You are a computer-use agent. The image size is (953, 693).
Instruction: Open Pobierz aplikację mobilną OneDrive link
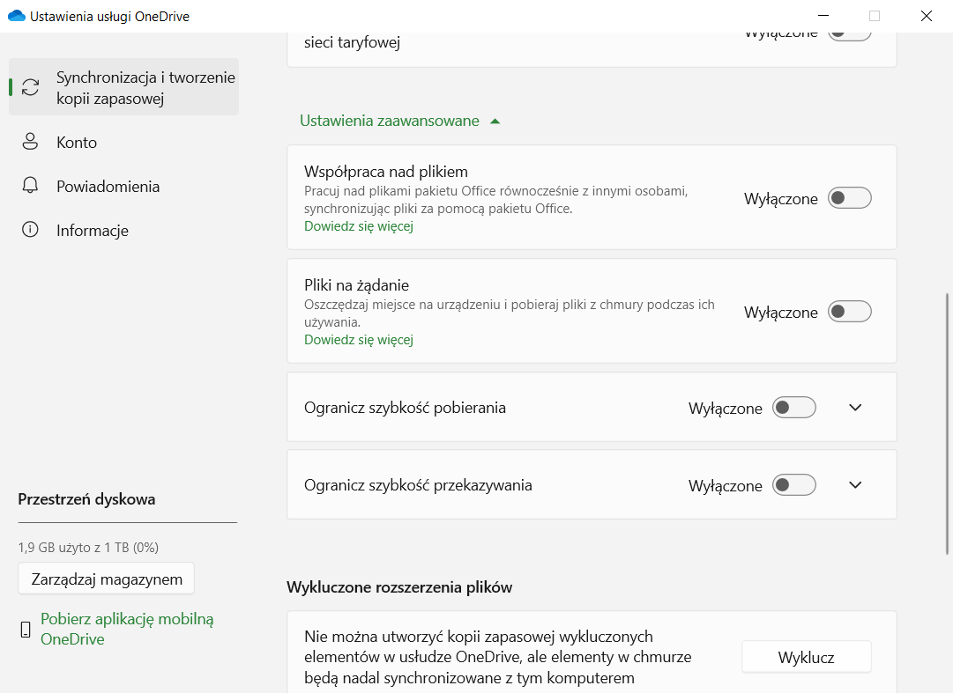pos(127,629)
